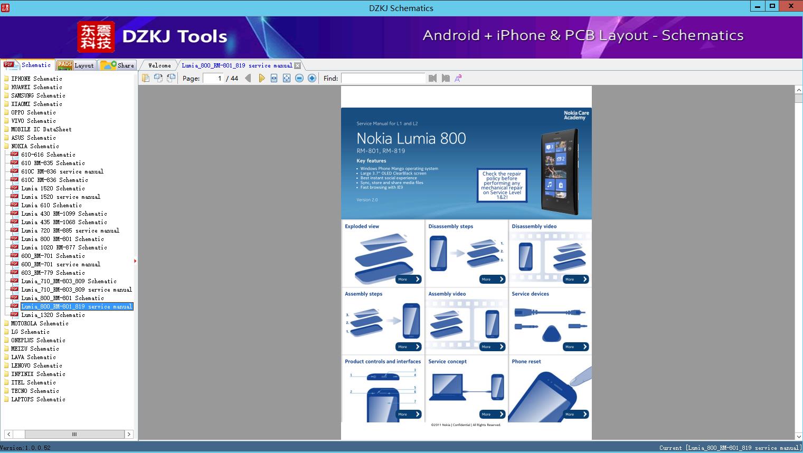The image size is (803, 453).
Task: Click More under Exploded view
Action: pyautogui.click(x=409, y=279)
